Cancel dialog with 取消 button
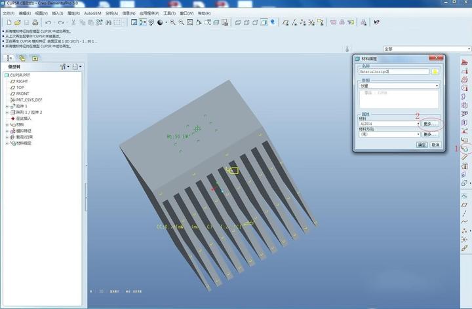Image resolution: width=472 pixels, height=309 pixels. 435,145
